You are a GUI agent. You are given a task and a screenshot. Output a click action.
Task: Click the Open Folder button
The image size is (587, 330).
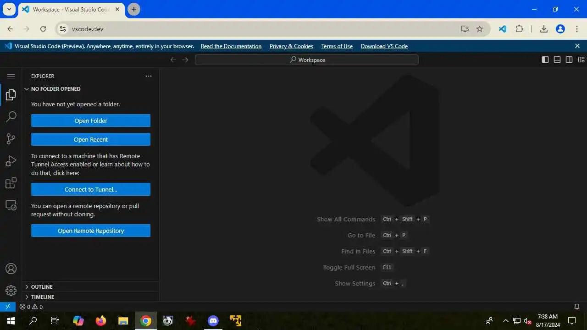[x=91, y=121]
